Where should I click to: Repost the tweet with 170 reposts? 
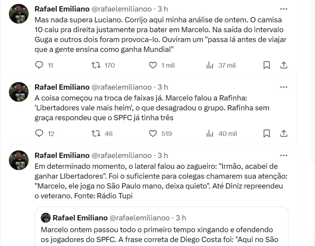(x=96, y=65)
